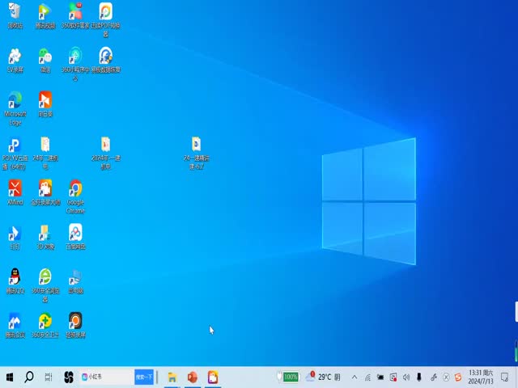The width and height of the screenshot is (518, 388).
Task: Open the Windows Start menu
Action: click(10, 377)
